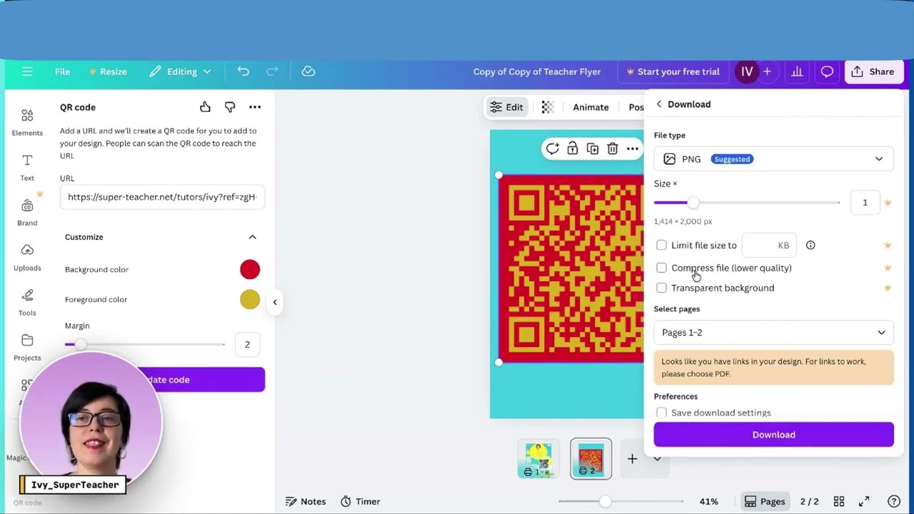Click the purple Download button
The image size is (914, 514).
pos(773,435)
